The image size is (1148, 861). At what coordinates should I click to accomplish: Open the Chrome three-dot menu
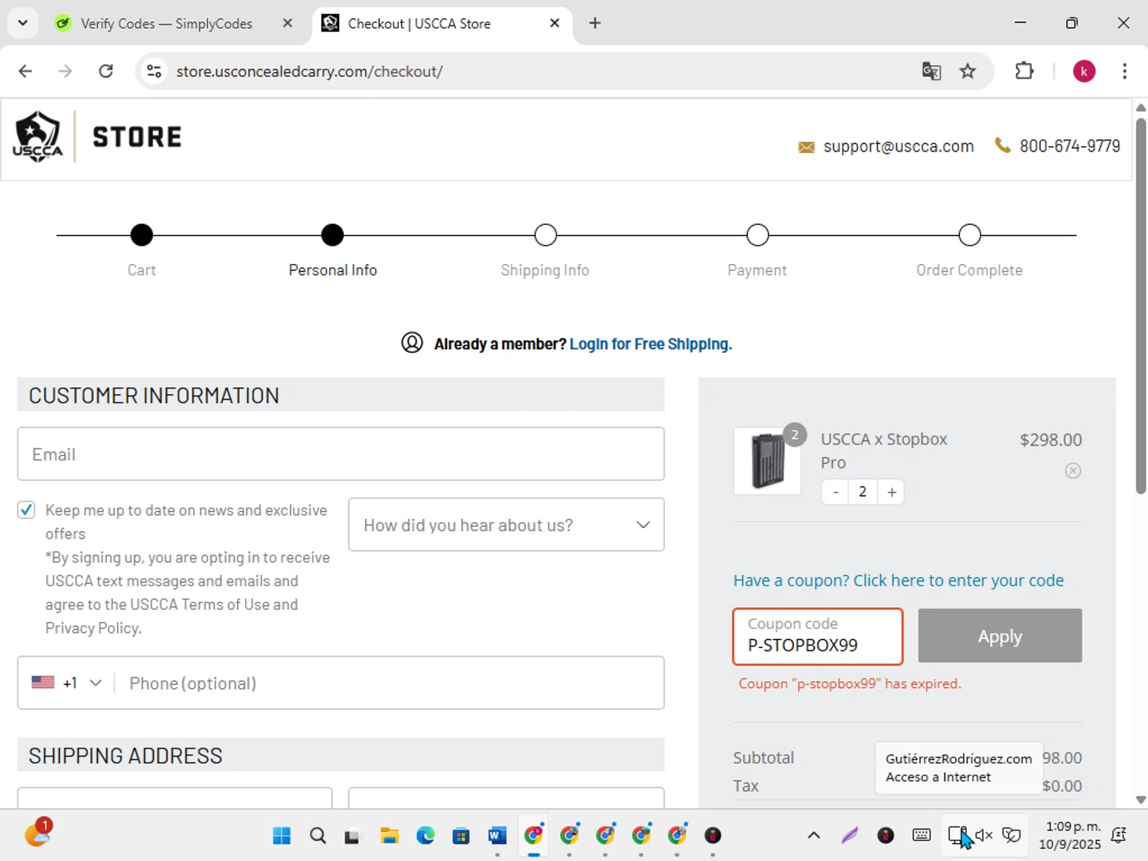1124,71
